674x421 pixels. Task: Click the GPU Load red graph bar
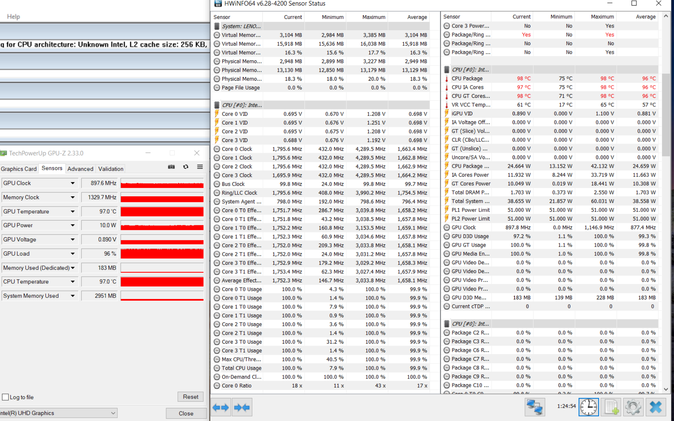coord(162,254)
